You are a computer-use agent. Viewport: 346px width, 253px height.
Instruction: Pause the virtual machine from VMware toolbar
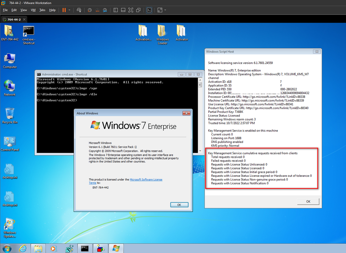click(64, 10)
